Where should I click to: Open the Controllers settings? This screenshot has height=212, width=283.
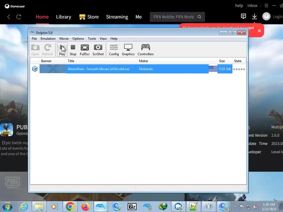[x=146, y=50]
